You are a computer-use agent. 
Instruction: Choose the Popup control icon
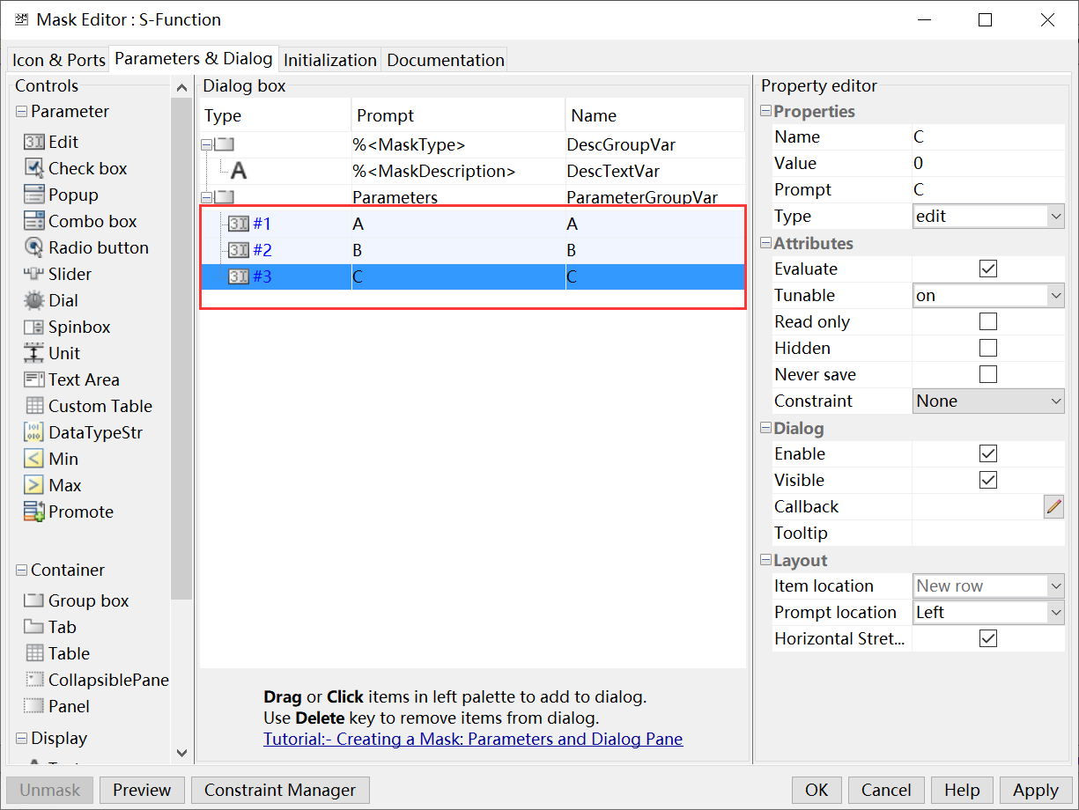[x=34, y=195]
